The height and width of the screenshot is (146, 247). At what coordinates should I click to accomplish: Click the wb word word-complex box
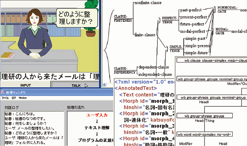204,134
